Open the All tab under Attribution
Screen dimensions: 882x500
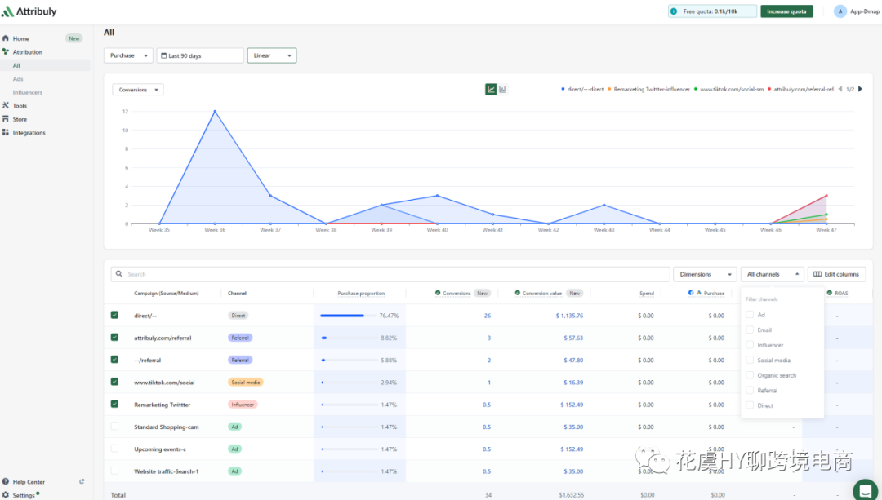pyautogui.click(x=15, y=65)
